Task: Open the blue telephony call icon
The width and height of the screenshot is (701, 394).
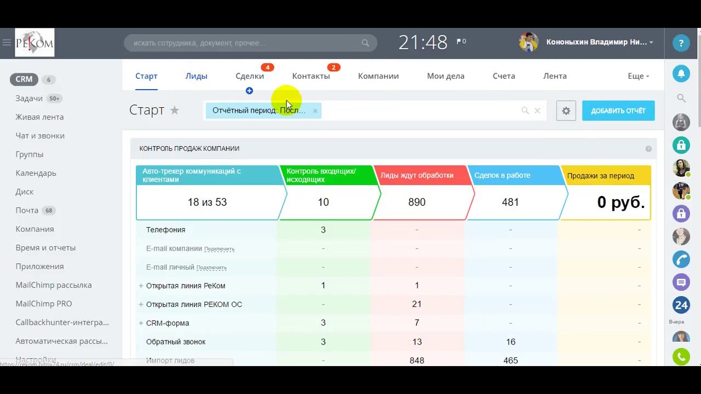Action: pos(681,259)
